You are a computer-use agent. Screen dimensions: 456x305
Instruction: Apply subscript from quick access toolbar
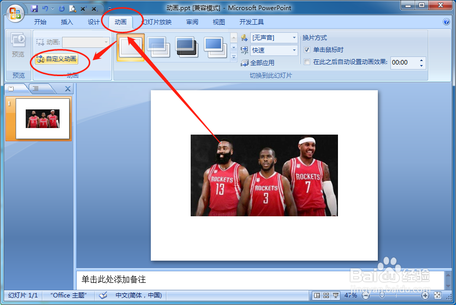point(94,9)
